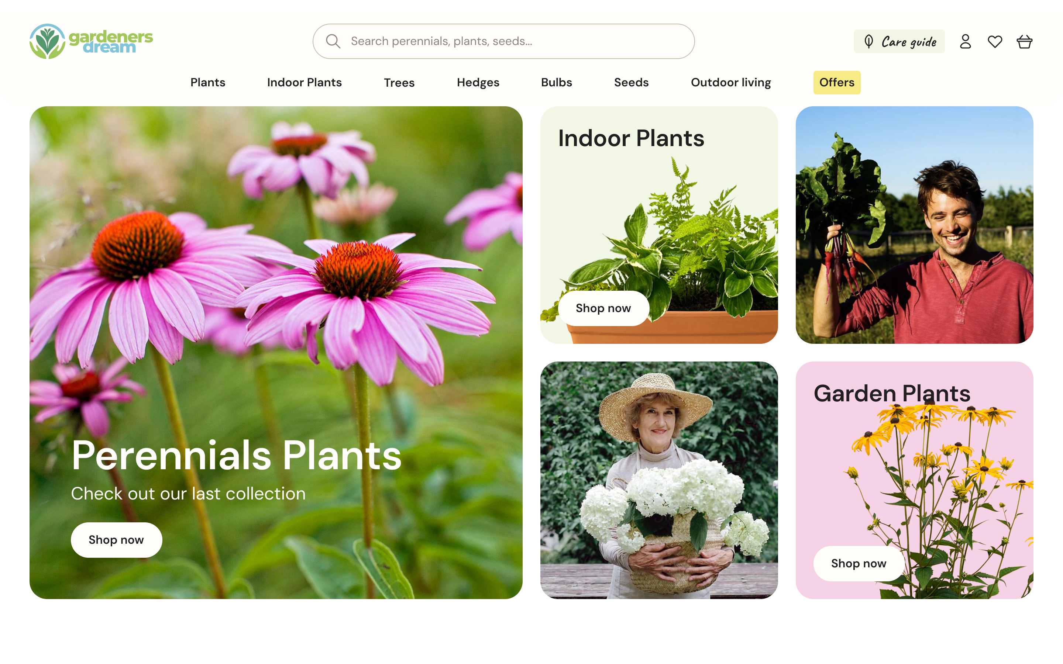Open the Seeds category
1063x664 pixels.
coord(631,83)
